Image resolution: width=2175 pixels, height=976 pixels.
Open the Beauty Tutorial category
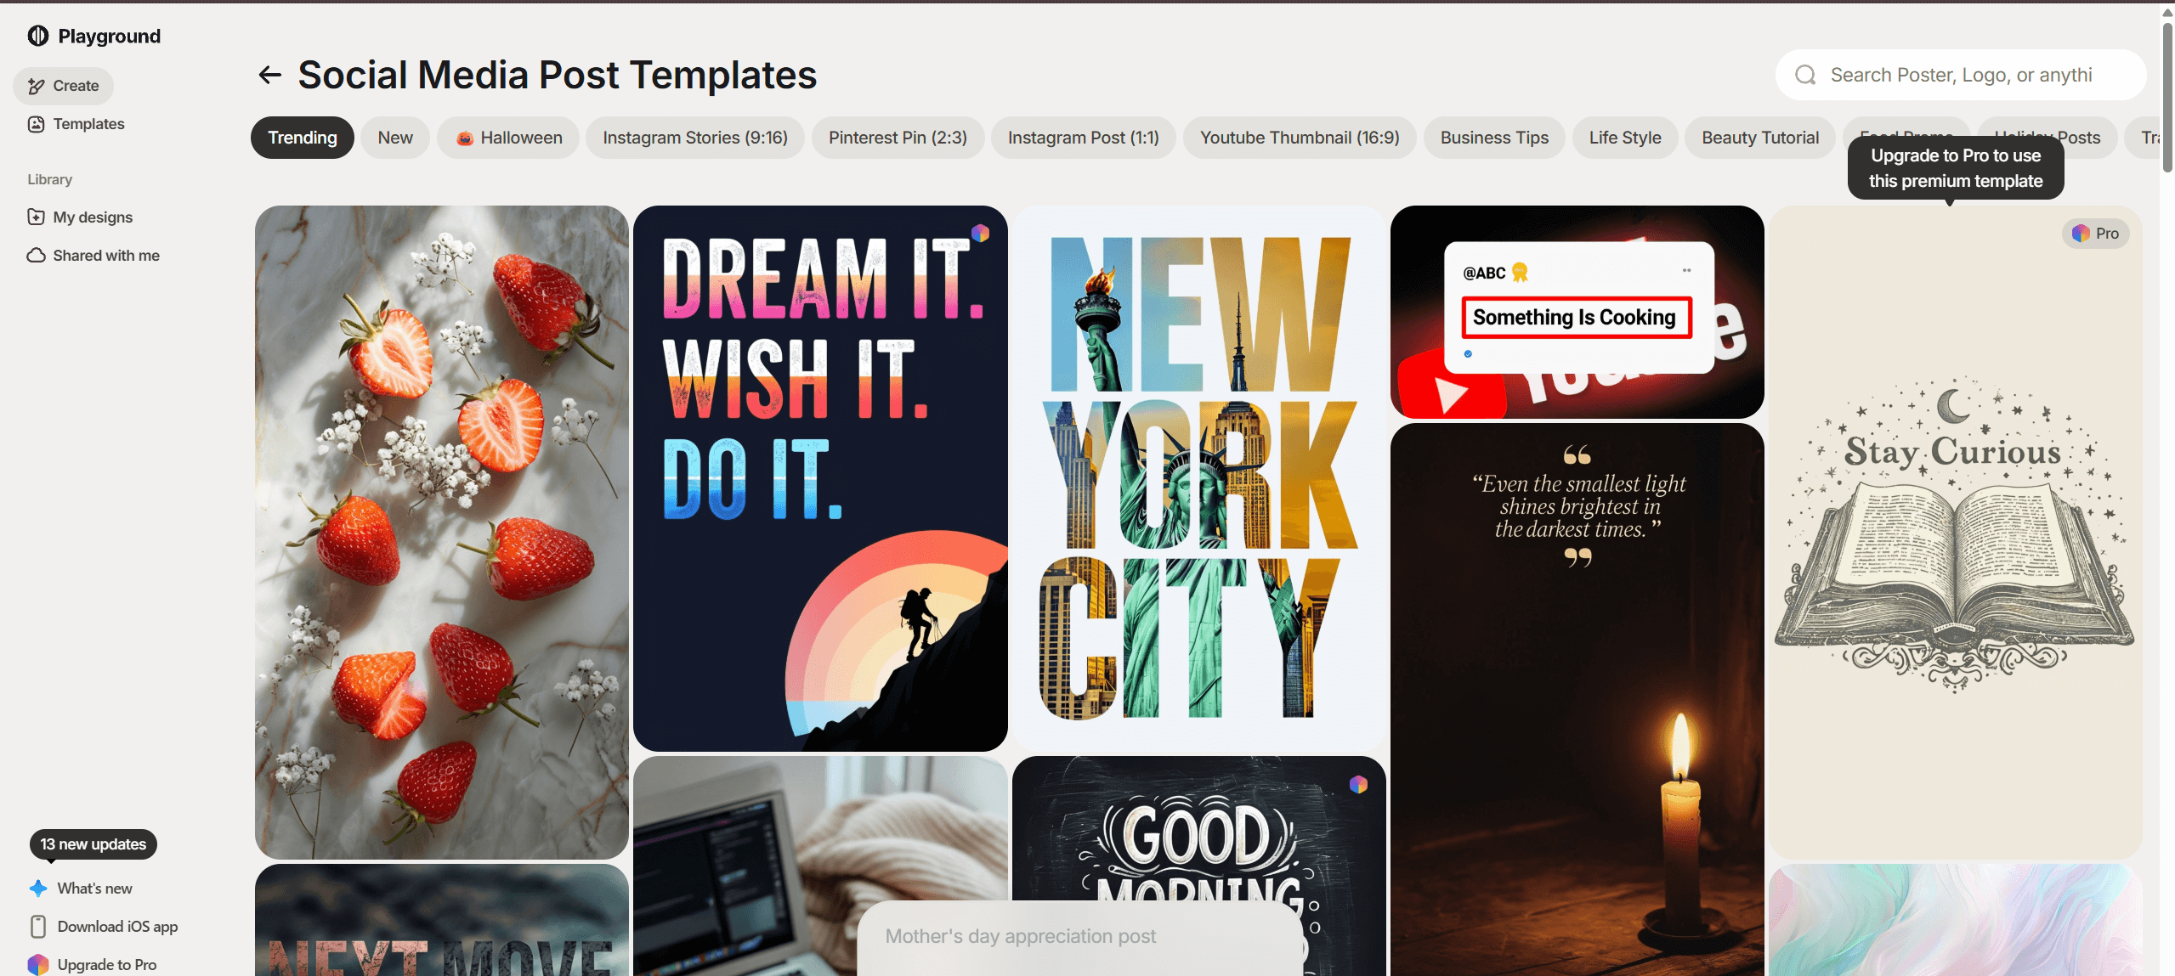1760,138
